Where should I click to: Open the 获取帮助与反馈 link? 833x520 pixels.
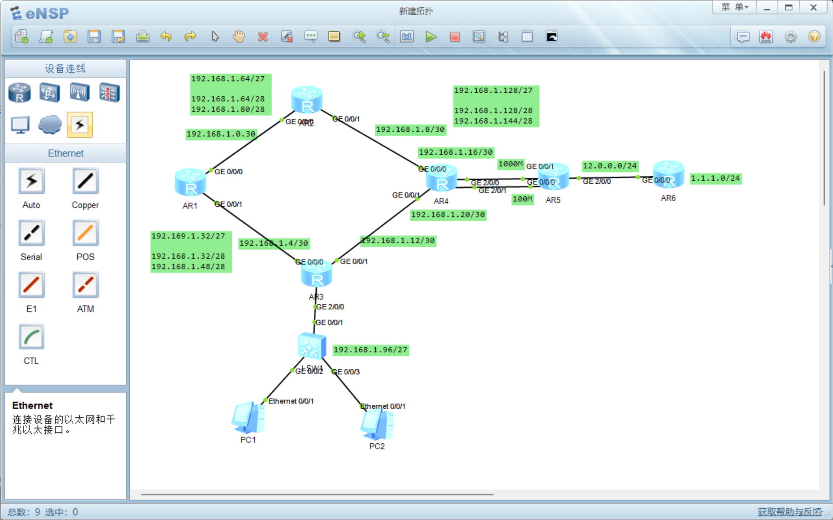tap(789, 511)
